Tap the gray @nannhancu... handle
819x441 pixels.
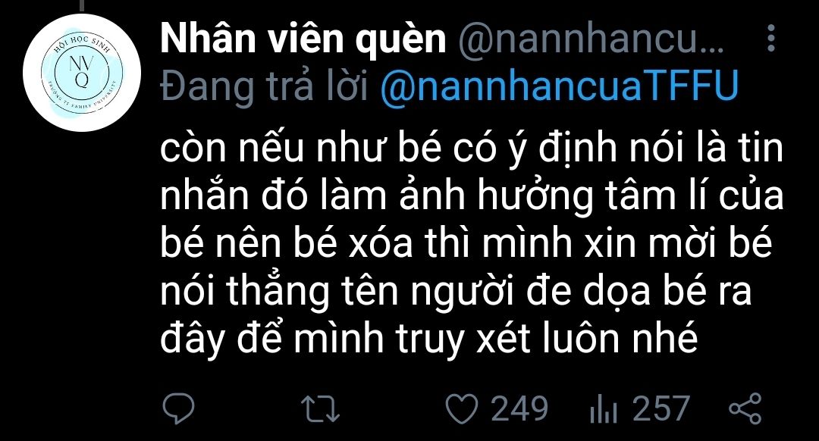point(591,39)
